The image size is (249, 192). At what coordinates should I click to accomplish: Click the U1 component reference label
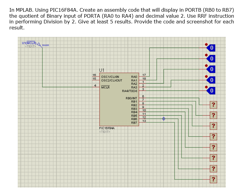pos(101,69)
